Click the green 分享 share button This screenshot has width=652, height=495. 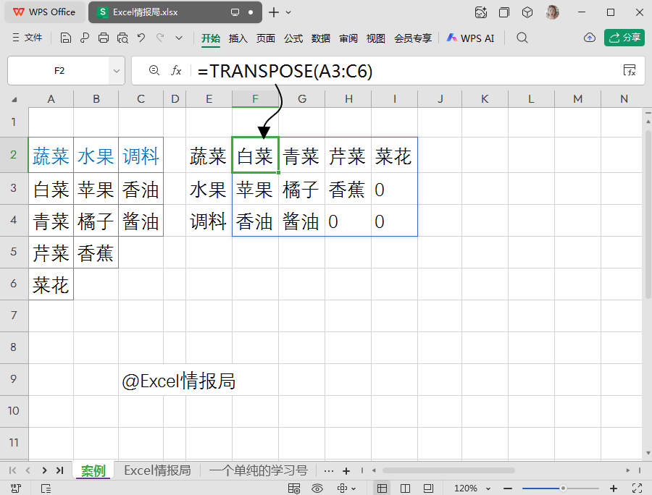pos(624,38)
